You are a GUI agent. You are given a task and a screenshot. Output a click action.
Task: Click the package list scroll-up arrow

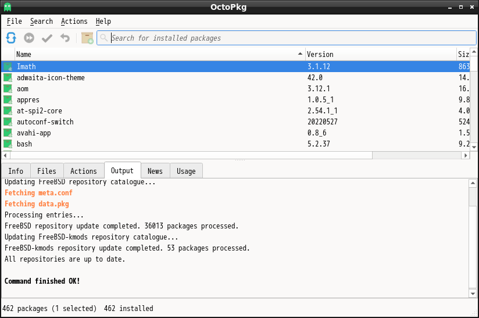click(474, 52)
